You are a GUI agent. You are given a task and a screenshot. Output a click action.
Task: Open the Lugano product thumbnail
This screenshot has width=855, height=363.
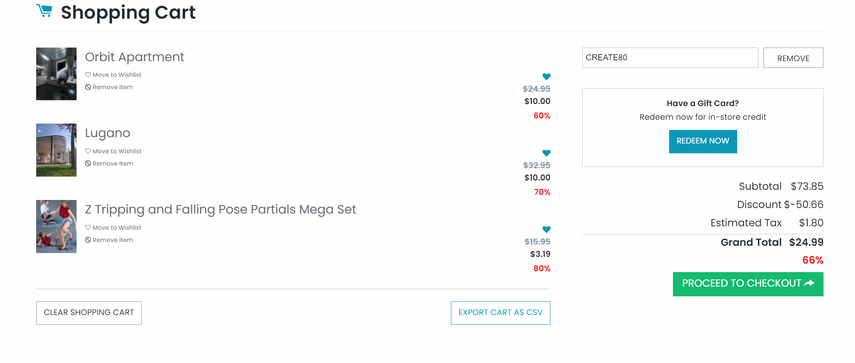56,150
